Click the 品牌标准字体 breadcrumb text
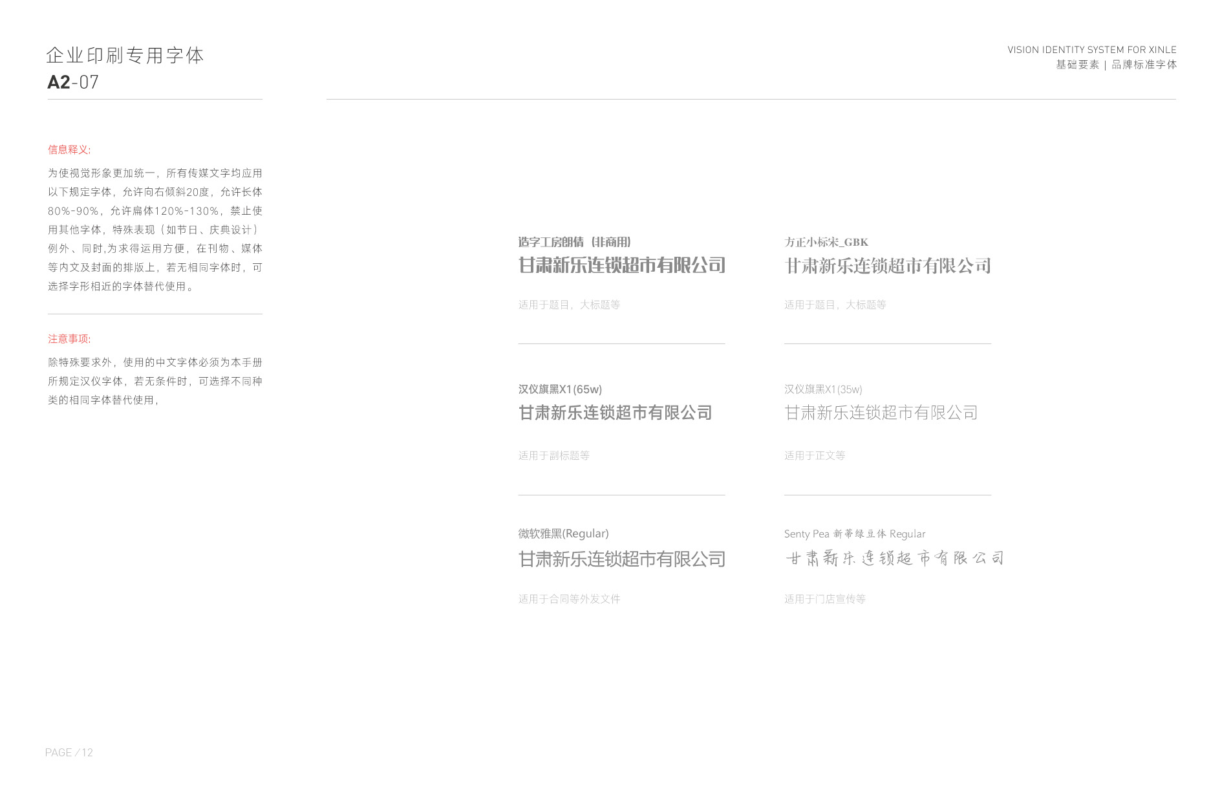The width and height of the screenshot is (1222, 802). click(1144, 65)
